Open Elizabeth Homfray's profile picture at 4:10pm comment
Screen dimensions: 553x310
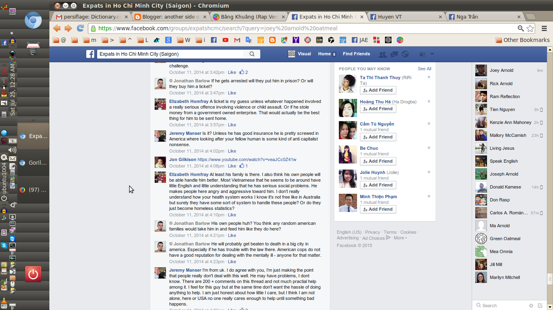[x=160, y=177]
